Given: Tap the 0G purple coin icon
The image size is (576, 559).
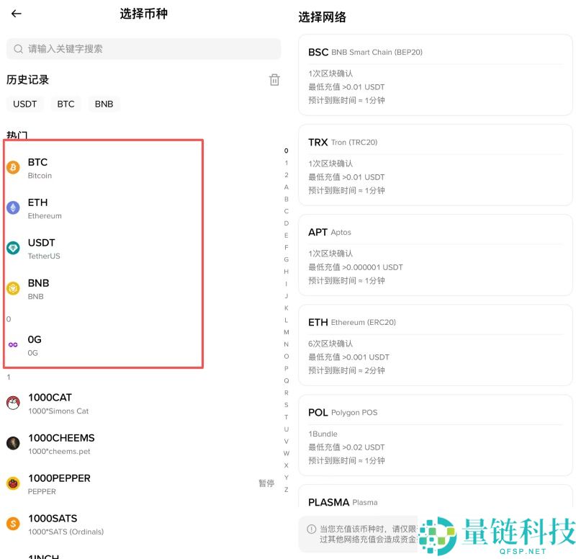Looking at the screenshot, I should (13, 345).
